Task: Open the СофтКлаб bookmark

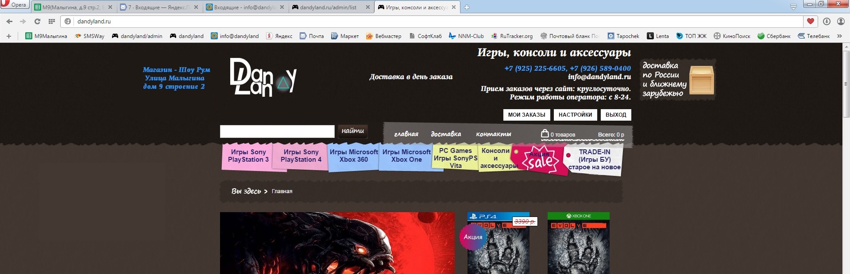Action: point(425,36)
